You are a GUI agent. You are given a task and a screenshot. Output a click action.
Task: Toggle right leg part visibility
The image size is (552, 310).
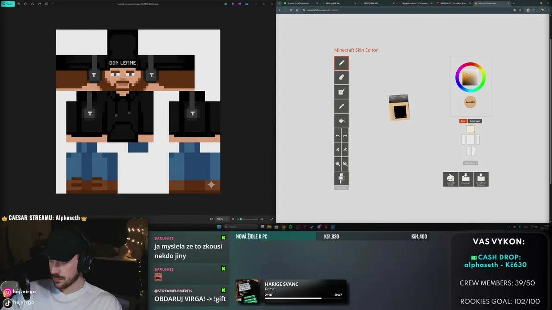point(473,151)
